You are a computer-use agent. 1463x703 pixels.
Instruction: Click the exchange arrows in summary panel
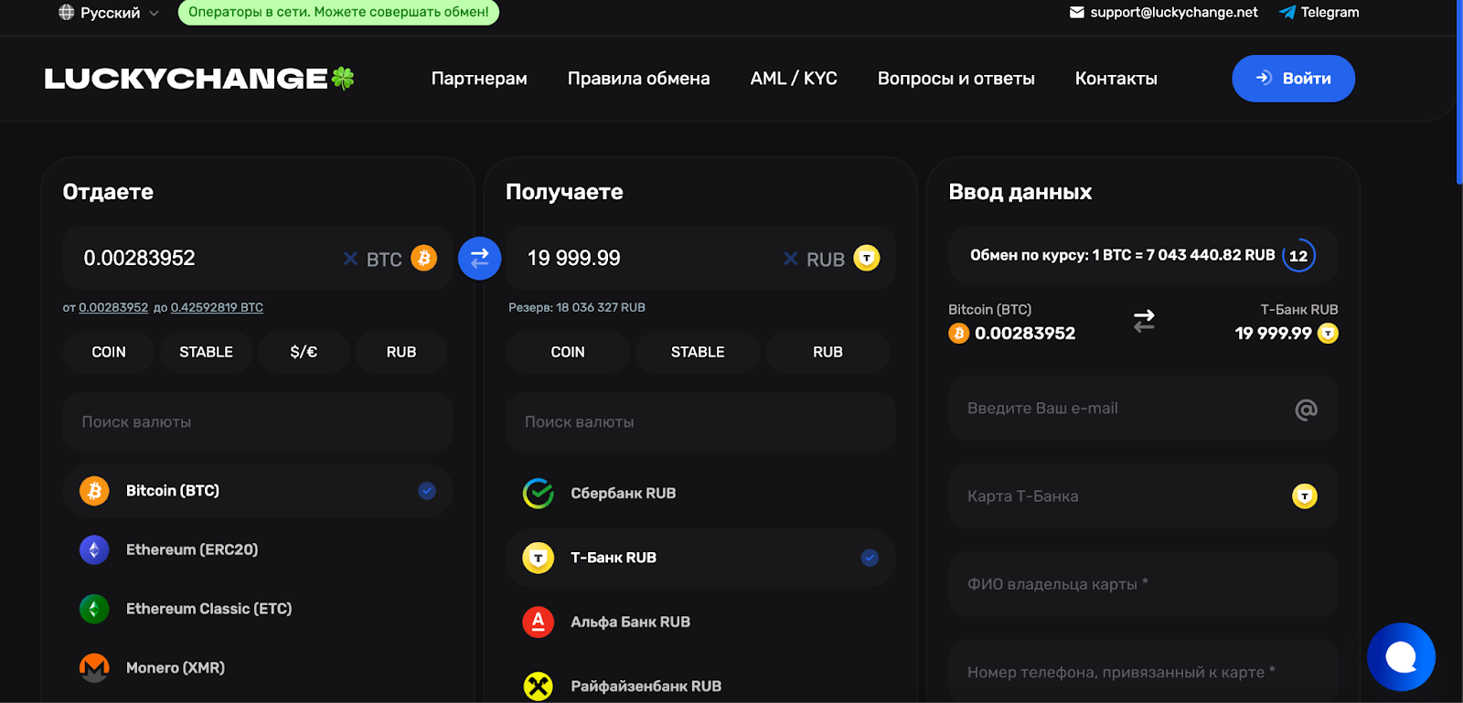pos(1144,321)
